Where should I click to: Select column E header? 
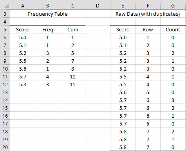[123, 6]
